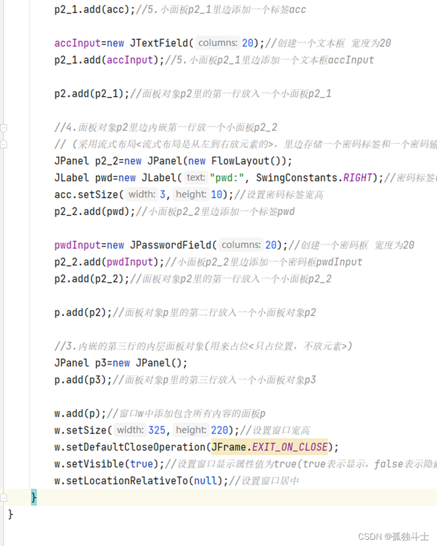
Task: Click the RIGHT constant after SwingConstants
Action: 358,178
